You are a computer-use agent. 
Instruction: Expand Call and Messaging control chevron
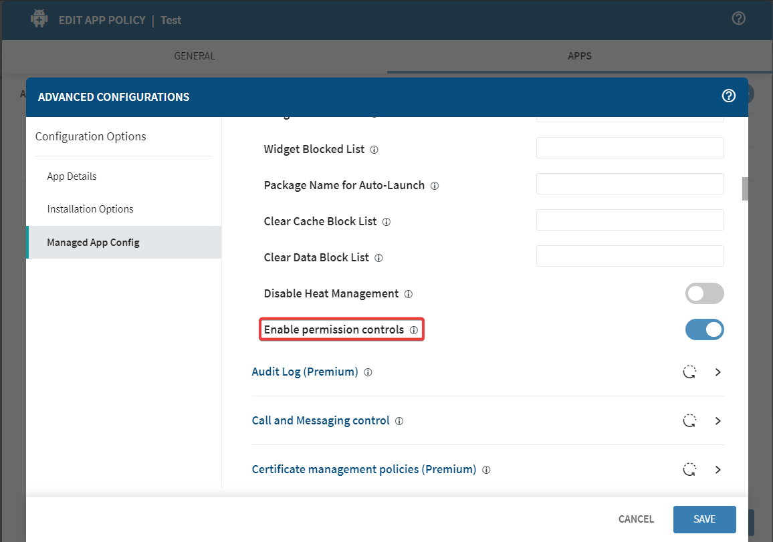717,421
